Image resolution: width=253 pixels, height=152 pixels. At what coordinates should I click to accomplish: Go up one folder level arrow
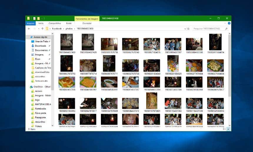pos(42,29)
